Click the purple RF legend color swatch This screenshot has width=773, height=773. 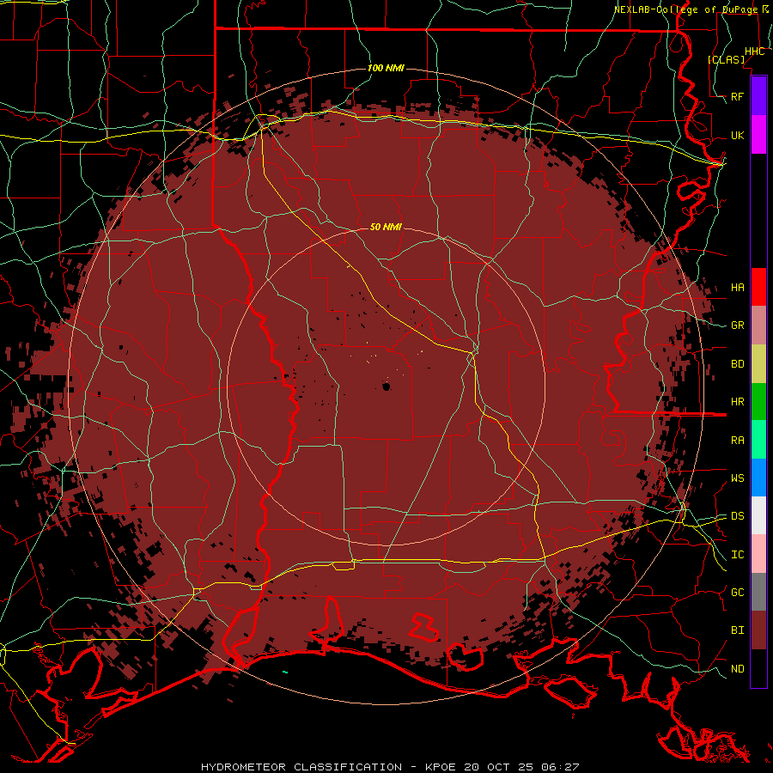click(x=758, y=96)
